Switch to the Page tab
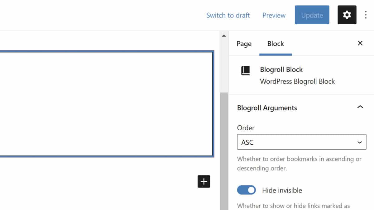Viewport: 374px width, 210px height. pyautogui.click(x=244, y=44)
